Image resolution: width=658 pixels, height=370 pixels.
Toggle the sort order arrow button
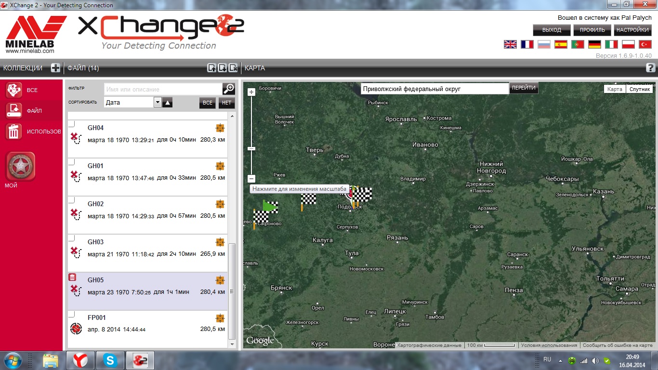(167, 102)
